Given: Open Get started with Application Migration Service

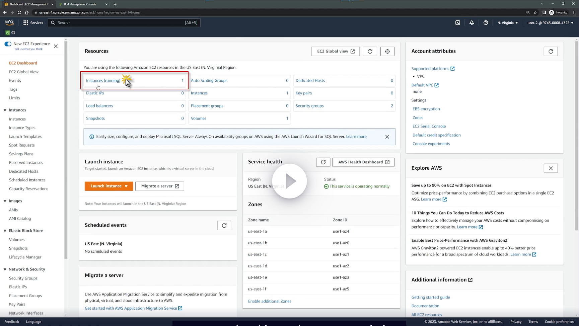Looking at the screenshot, I should [133, 308].
